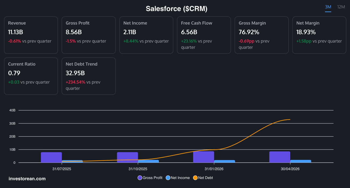This screenshot has width=350, height=188.
Task: Select the Net Margin card title
Action: (x=308, y=23)
